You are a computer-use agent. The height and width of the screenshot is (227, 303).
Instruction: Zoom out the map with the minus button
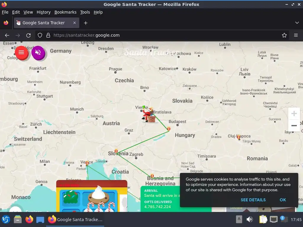pyautogui.click(x=294, y=125)
